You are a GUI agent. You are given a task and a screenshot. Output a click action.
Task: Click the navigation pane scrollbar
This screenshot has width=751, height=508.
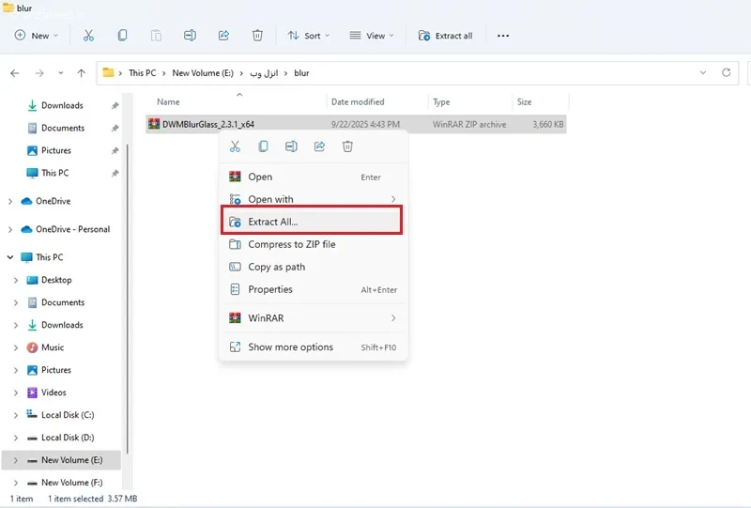(x=128, y=297)
